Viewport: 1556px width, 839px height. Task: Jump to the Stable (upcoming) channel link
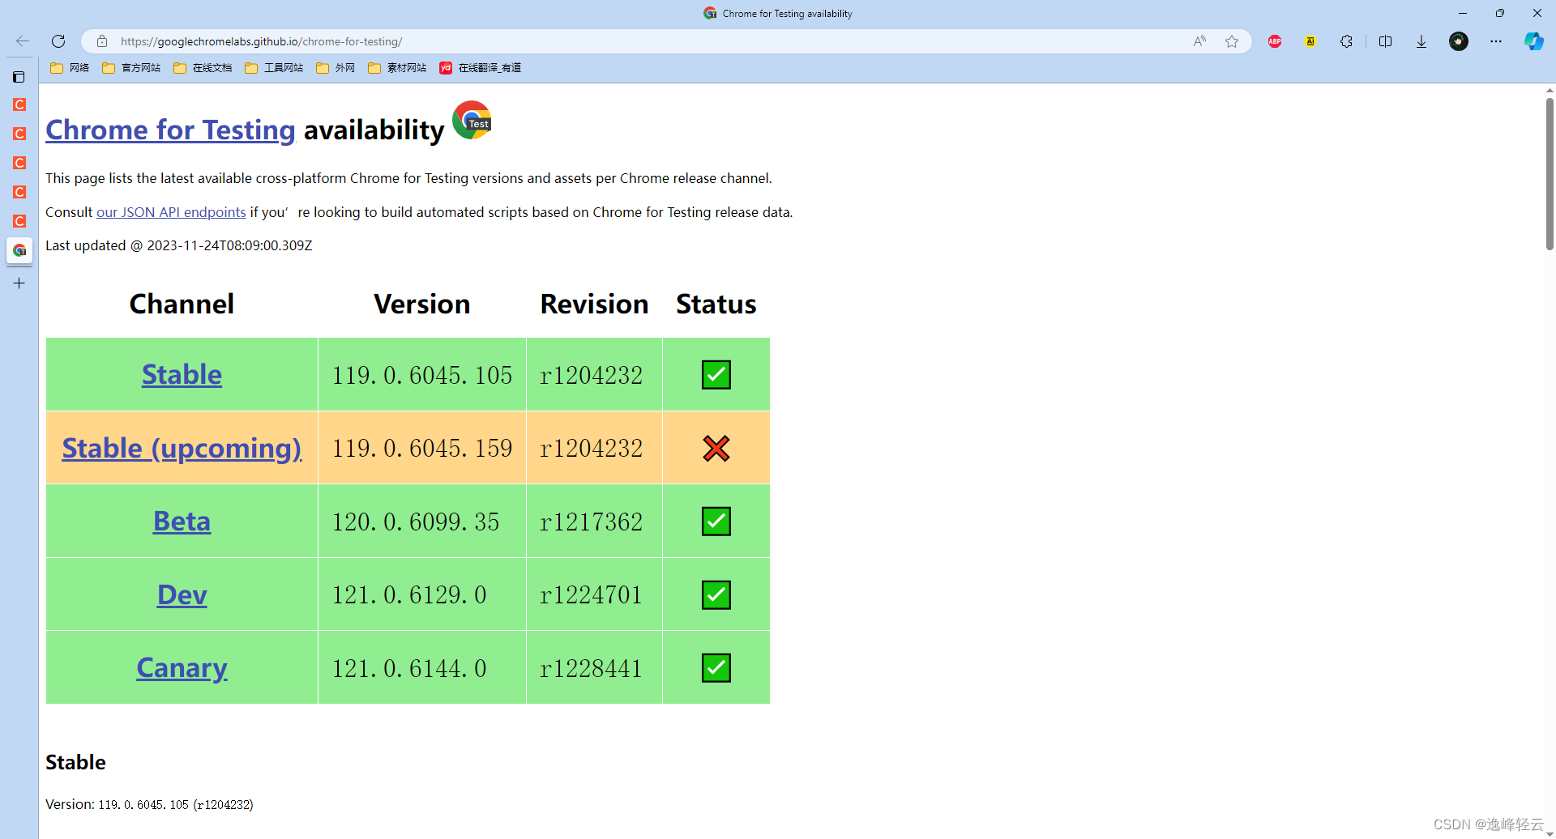coord(182,448)
